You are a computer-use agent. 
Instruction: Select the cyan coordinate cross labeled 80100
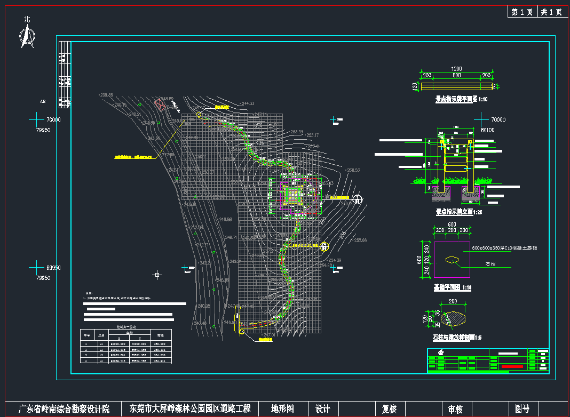481,119
